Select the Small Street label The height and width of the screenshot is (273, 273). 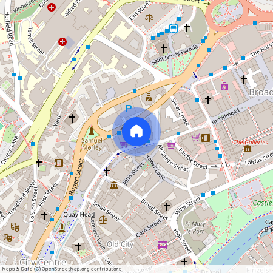click(106, 211)
